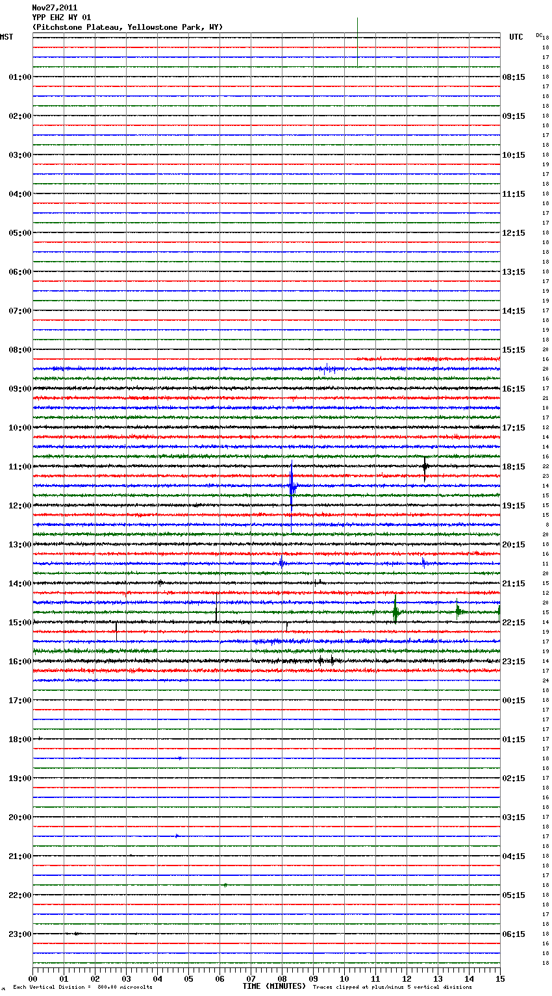This screenshot has height=996, width=552.
Task: Select the "05:00" MST time label
Action: [19, 233]
